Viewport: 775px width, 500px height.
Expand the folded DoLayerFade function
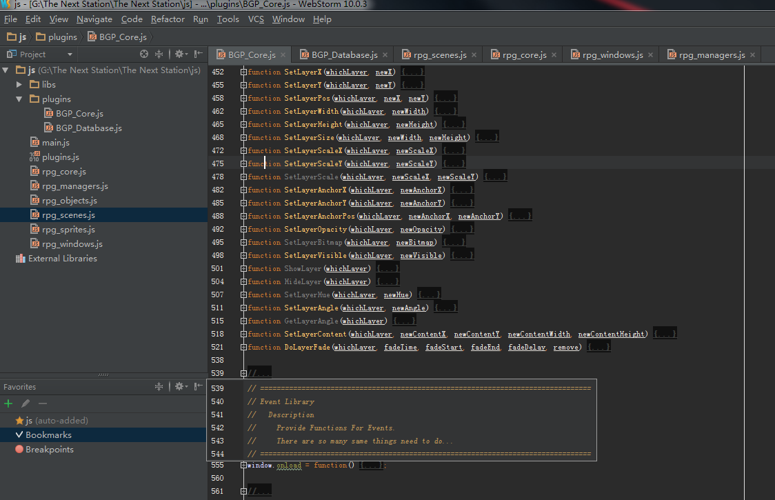coord(243,347)
